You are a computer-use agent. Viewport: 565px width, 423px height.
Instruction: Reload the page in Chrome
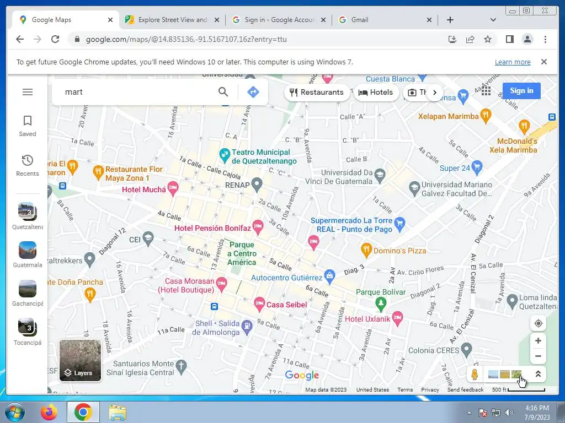click(55, 39)
